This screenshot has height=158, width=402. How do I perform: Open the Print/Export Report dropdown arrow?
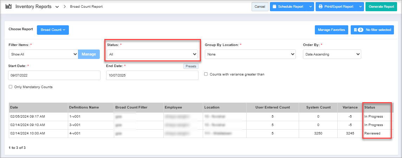360,7
